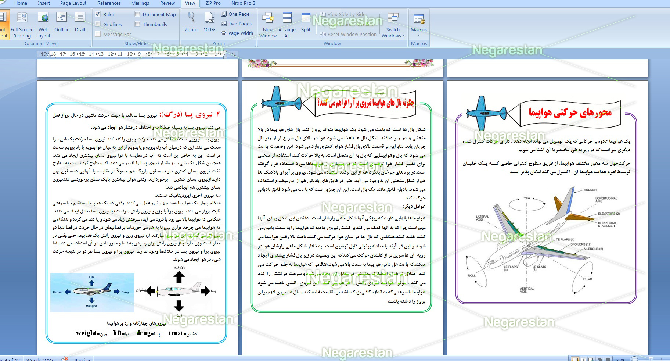Image resolution: width=670 pixels, height=361 pixels.
Task: Click the zoom slider handle
Action: coord(651,359)
